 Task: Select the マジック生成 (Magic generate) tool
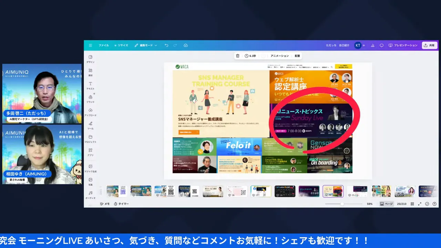pos(90,168)
